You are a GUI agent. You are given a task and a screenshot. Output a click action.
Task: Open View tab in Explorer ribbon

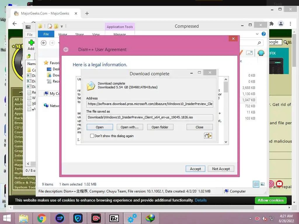click(x=96, y=34)
